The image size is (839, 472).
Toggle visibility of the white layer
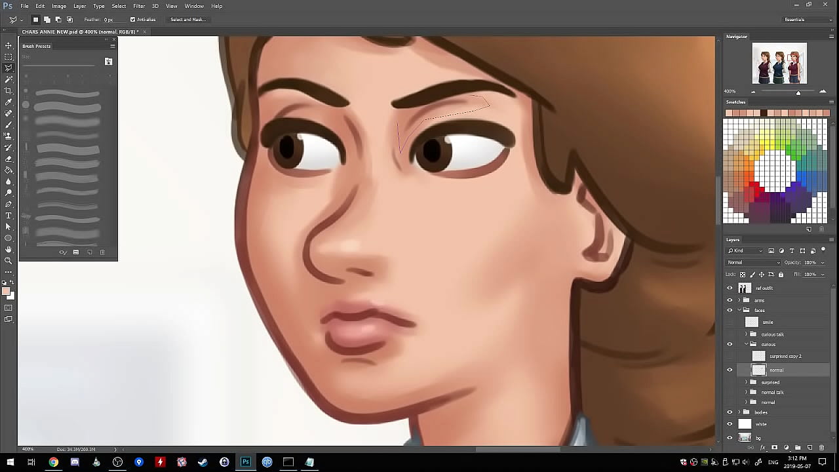[x=730, y=424]
